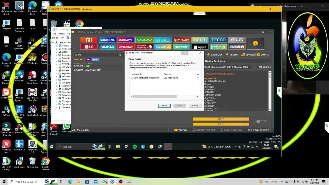This screenshot has width=329, height=185.
Task: Open Spotify in the remote taskbar
Action: (x=135, y=146)
